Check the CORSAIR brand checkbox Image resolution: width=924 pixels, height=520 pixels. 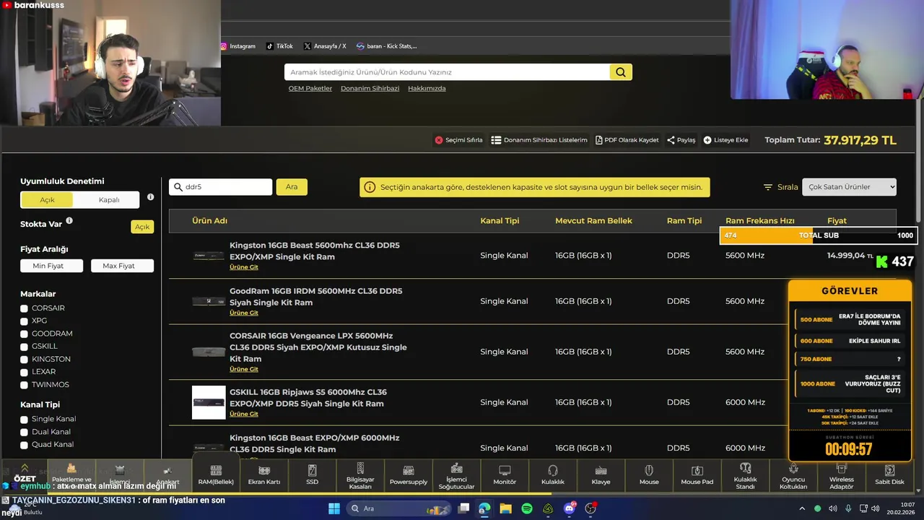pos(25,308)
